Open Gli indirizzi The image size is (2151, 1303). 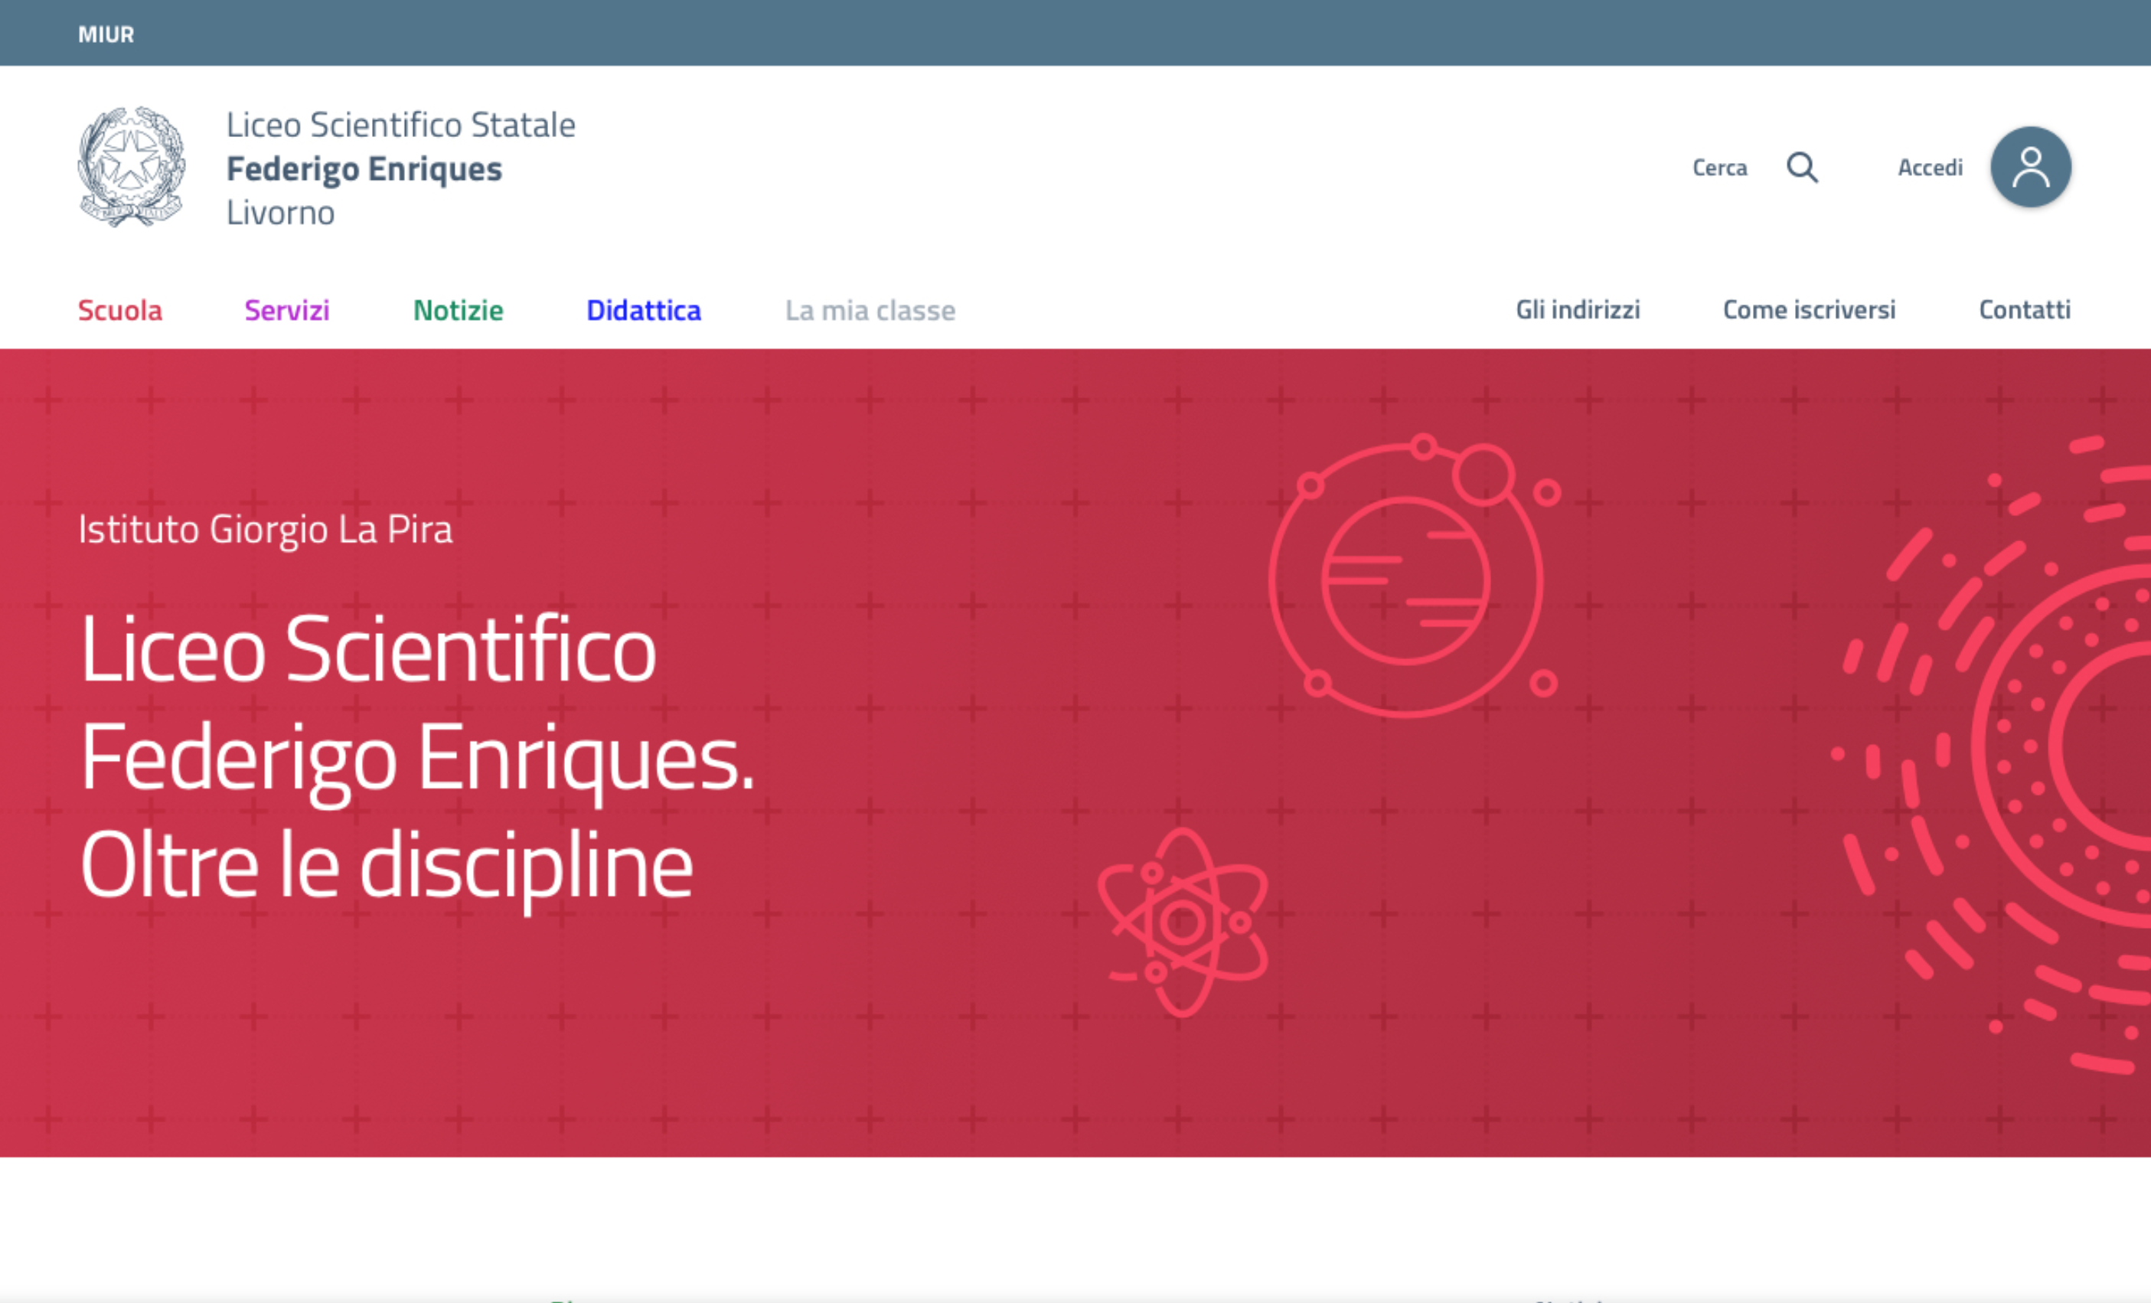pos(1578,310)
